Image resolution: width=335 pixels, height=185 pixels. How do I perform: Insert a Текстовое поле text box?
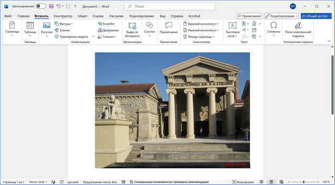point(233,30)
